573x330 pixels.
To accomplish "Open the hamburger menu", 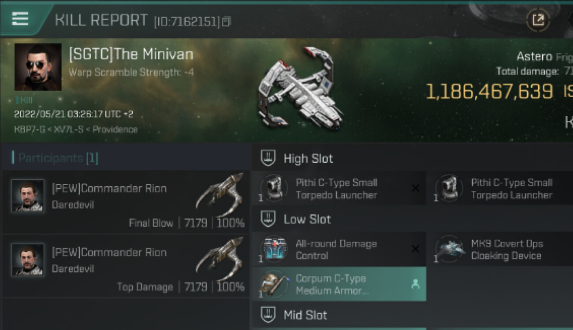I will (x=20, y=19).
